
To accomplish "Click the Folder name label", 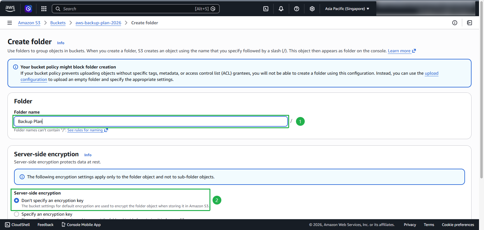I will click(x=27, y=112).
